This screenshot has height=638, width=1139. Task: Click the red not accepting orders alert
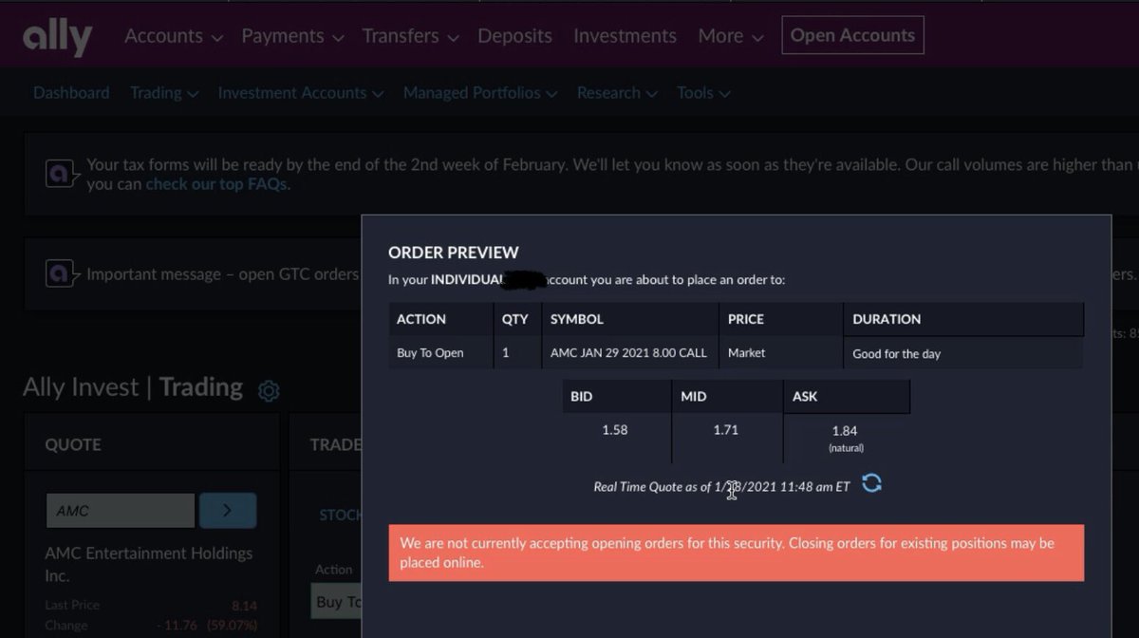click(x=736, y=553)
